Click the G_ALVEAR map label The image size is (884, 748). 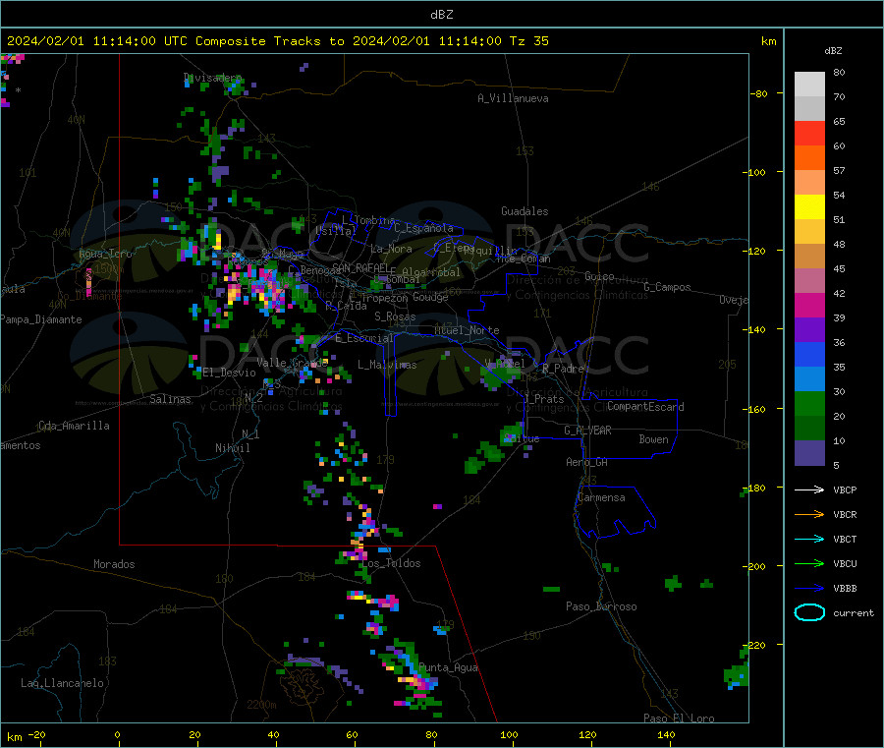point(587,431)
